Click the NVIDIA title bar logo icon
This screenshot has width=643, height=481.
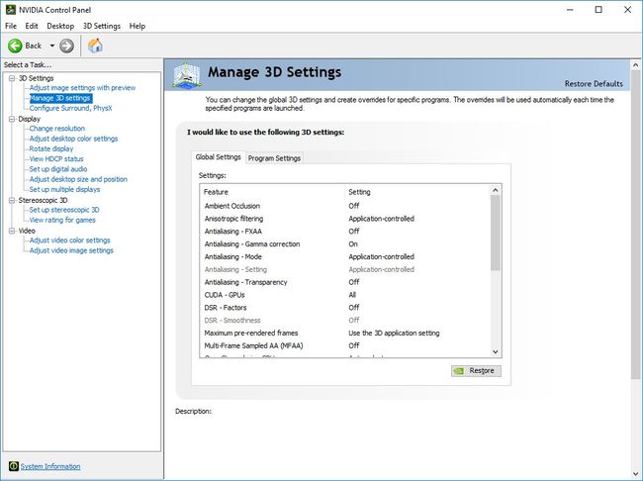pos(11,10)
